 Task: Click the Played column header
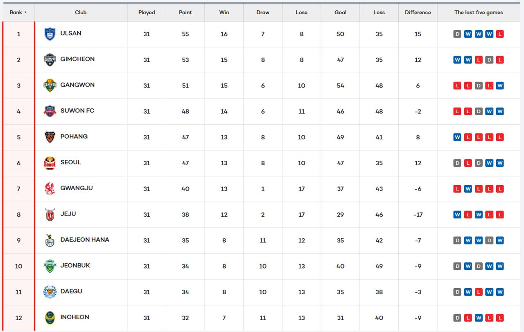pyautogui.click(x=147, y=13)
